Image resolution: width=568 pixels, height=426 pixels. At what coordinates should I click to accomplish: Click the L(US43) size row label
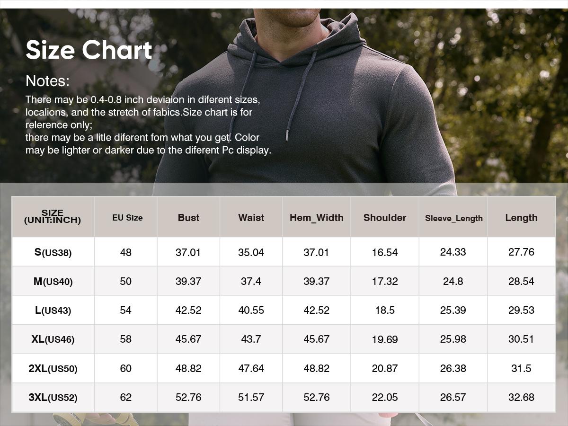(53, 311)
